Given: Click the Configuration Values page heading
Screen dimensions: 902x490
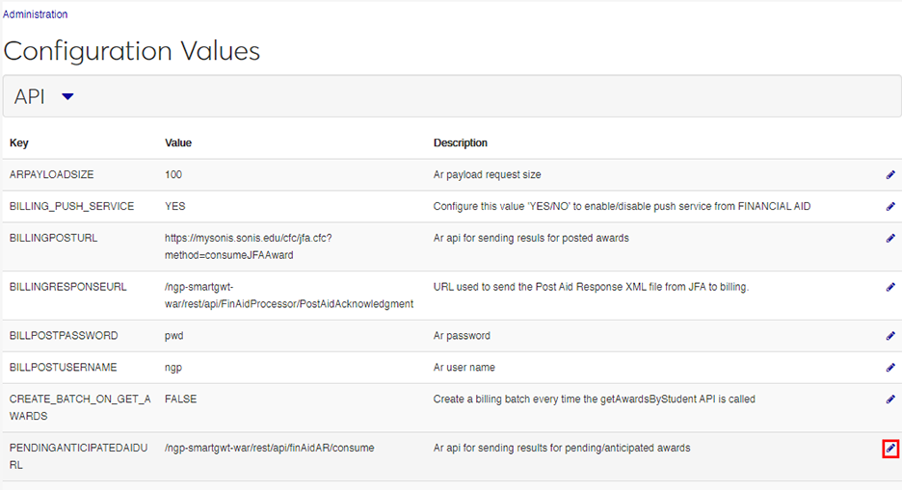Looking at the screenshot, I should click(132, 51).
